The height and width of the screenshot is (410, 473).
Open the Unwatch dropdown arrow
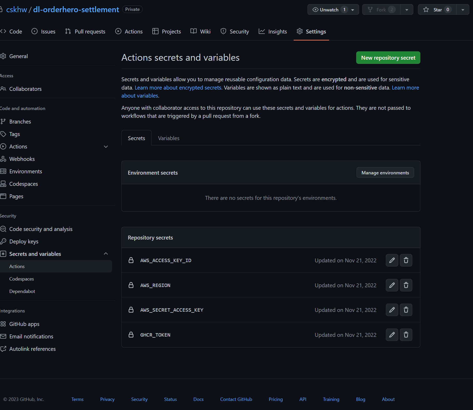coord(353,10)
